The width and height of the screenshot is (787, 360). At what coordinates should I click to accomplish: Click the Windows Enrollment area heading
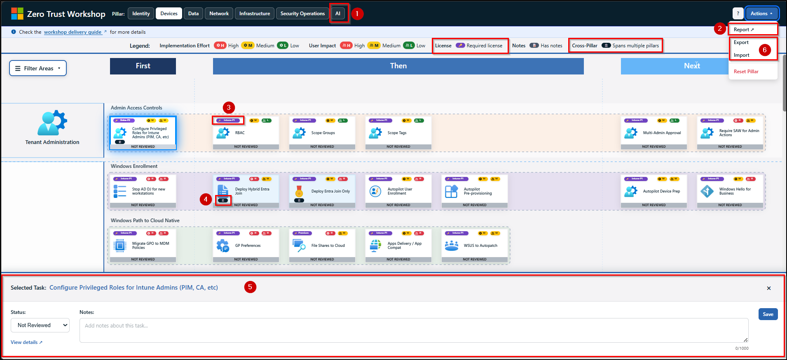(x=134, y=166)
